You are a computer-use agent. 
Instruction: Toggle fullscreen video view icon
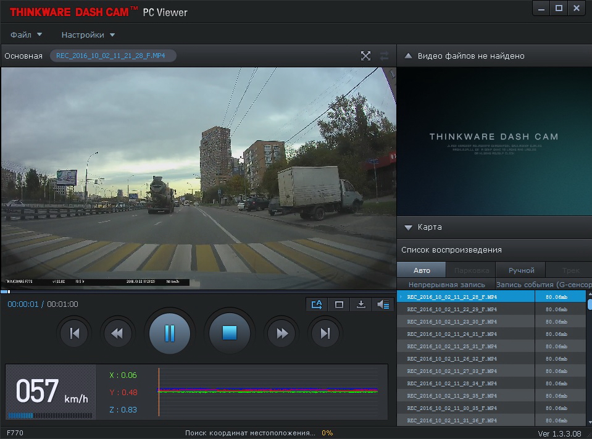365,56
